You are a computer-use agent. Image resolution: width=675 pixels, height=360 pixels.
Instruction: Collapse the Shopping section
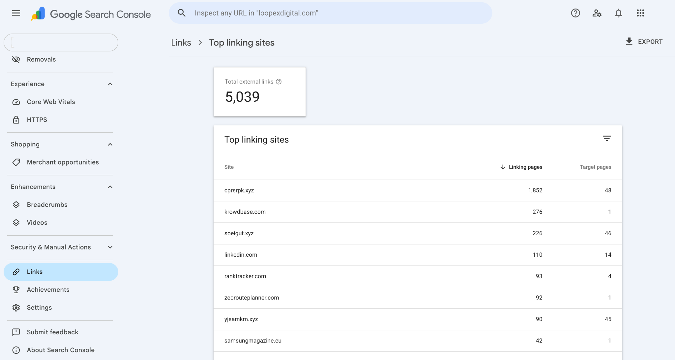pos(110,144)
